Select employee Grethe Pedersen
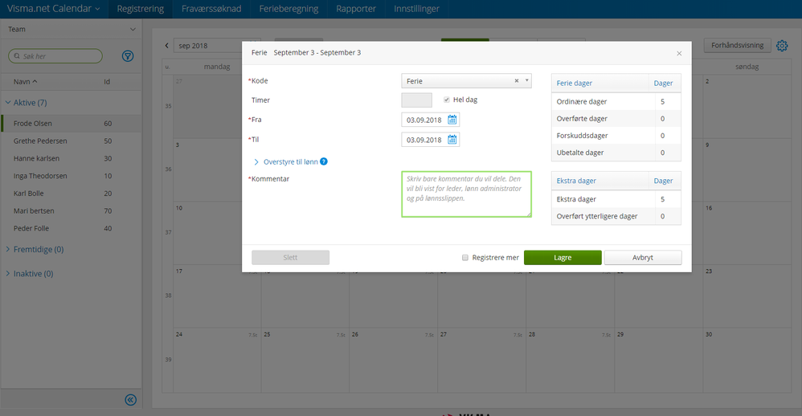Image resolution: width=802 pixels, height=416 pixels. point(71,141)
